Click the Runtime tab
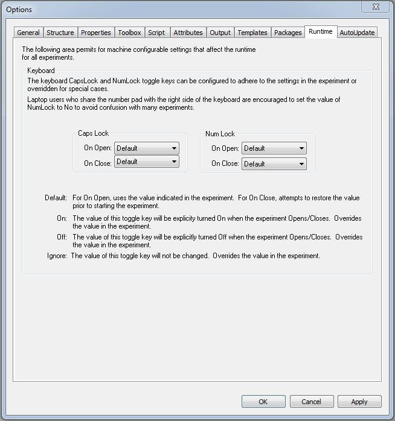Screen dimensions: 395x421 coord(321,32)
